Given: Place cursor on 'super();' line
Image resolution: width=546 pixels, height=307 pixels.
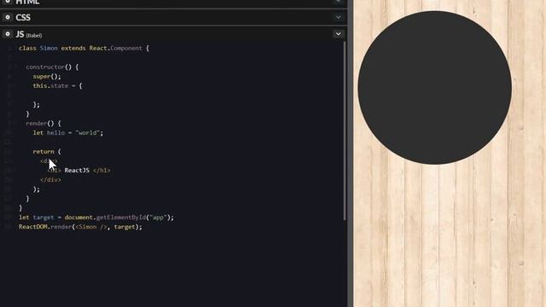Looking at the screenshot, I should 47,76.
